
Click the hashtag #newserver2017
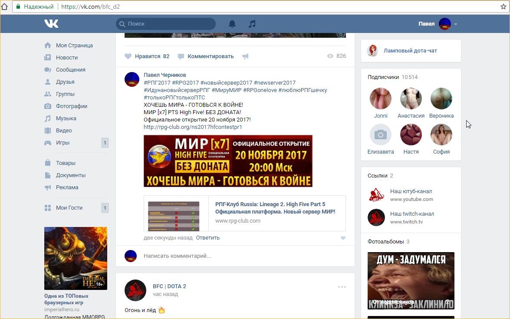click(274, 82)
